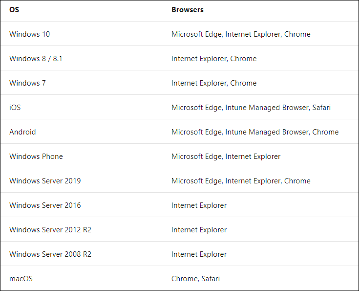Click the Windows 8 / 8.1 cell
359x291 pixels.
coord(36,59)
